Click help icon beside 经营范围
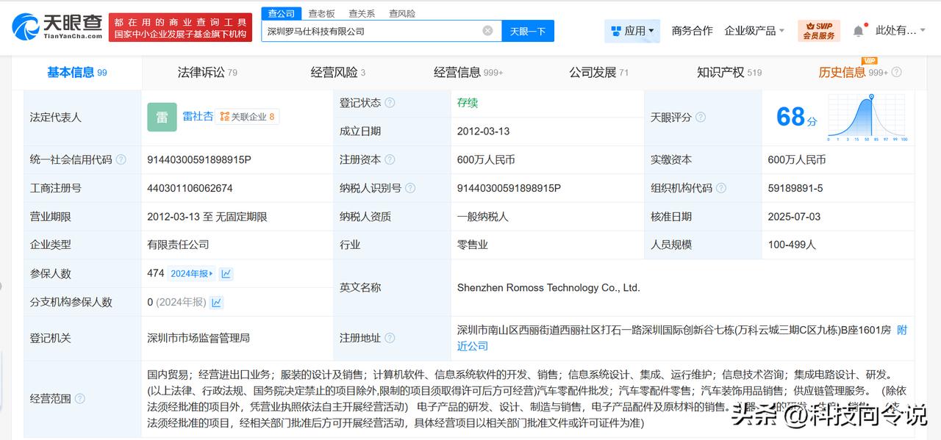 79,399
